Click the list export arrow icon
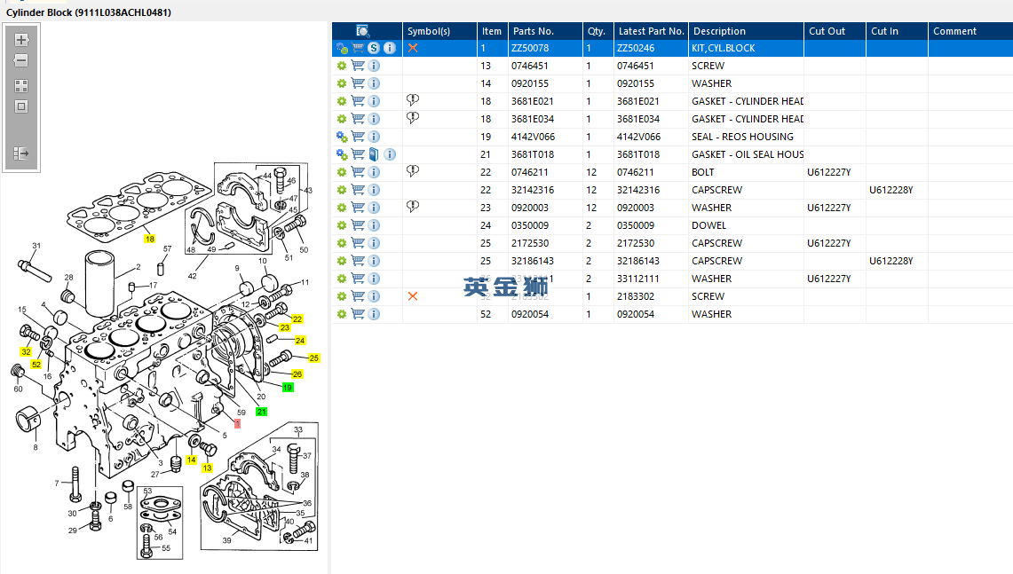The image size is (1013, 574). tap(21, 153)
